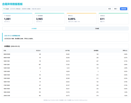Select the 09:00-10:00 time slot row
Screen dimensions: 131x103
click(x=65, y=58)
